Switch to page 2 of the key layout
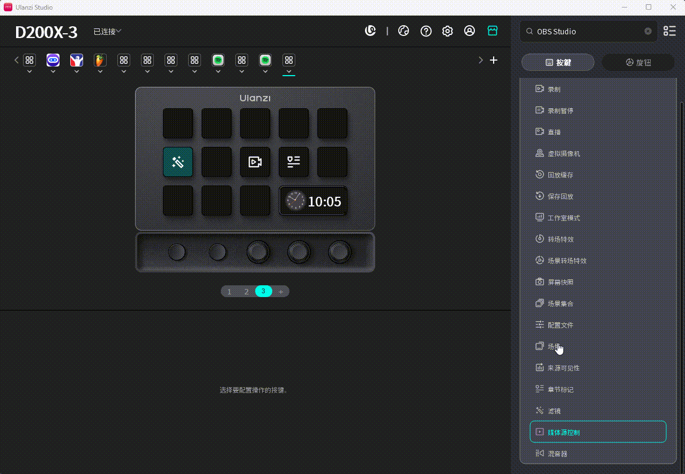This screenshot has height=474, width=685. tap(246, 291)
